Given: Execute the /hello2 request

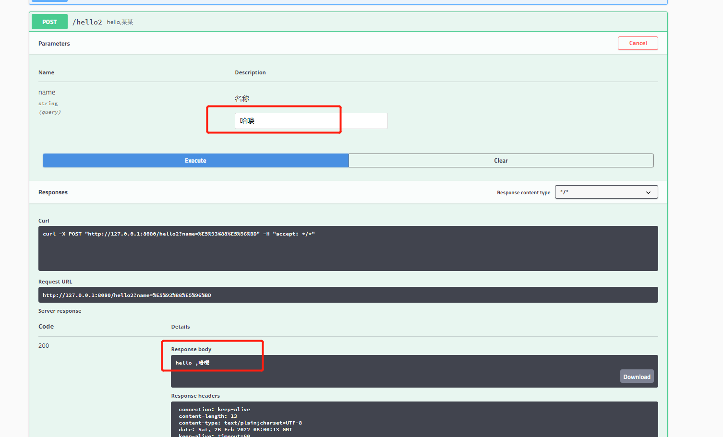Looking at the screenshot, I should point(195,161).
